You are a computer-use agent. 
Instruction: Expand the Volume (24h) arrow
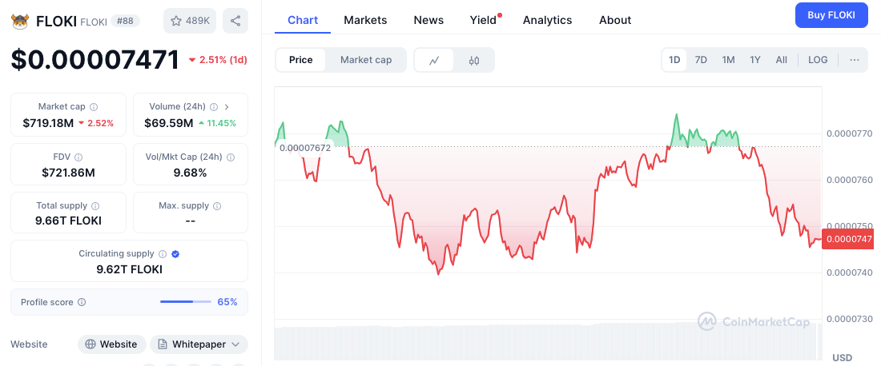coord(227,107)
